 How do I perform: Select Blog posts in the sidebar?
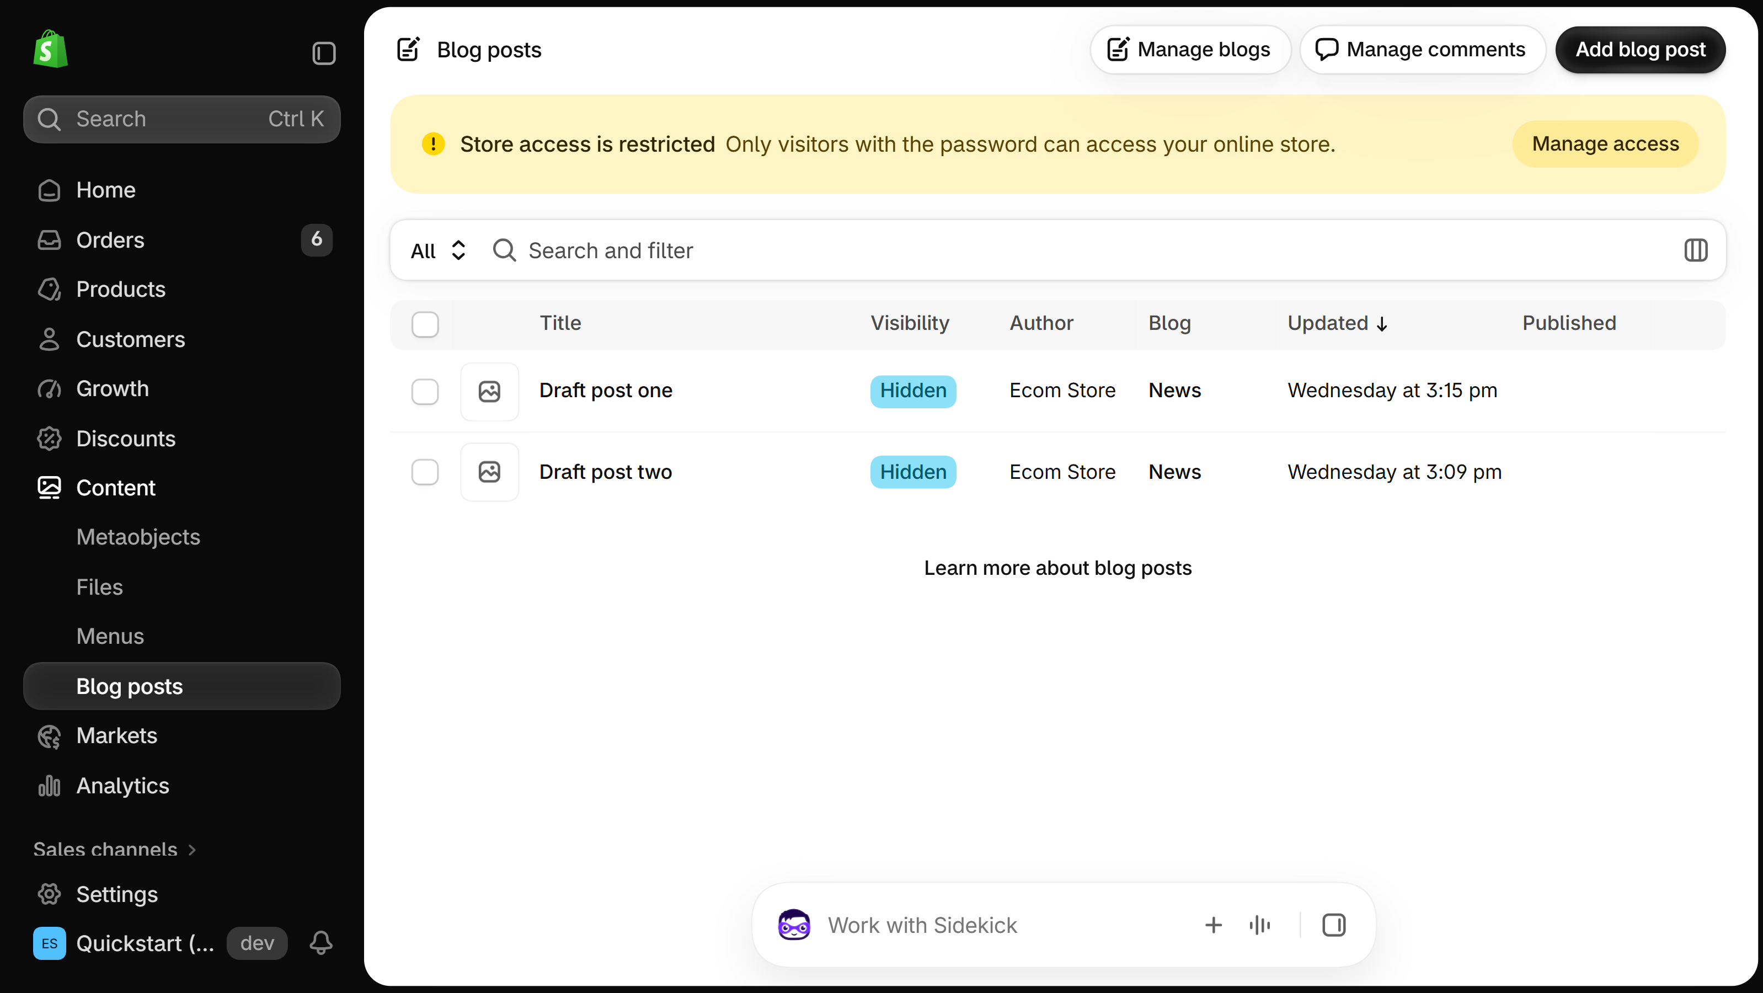(182, 686)
